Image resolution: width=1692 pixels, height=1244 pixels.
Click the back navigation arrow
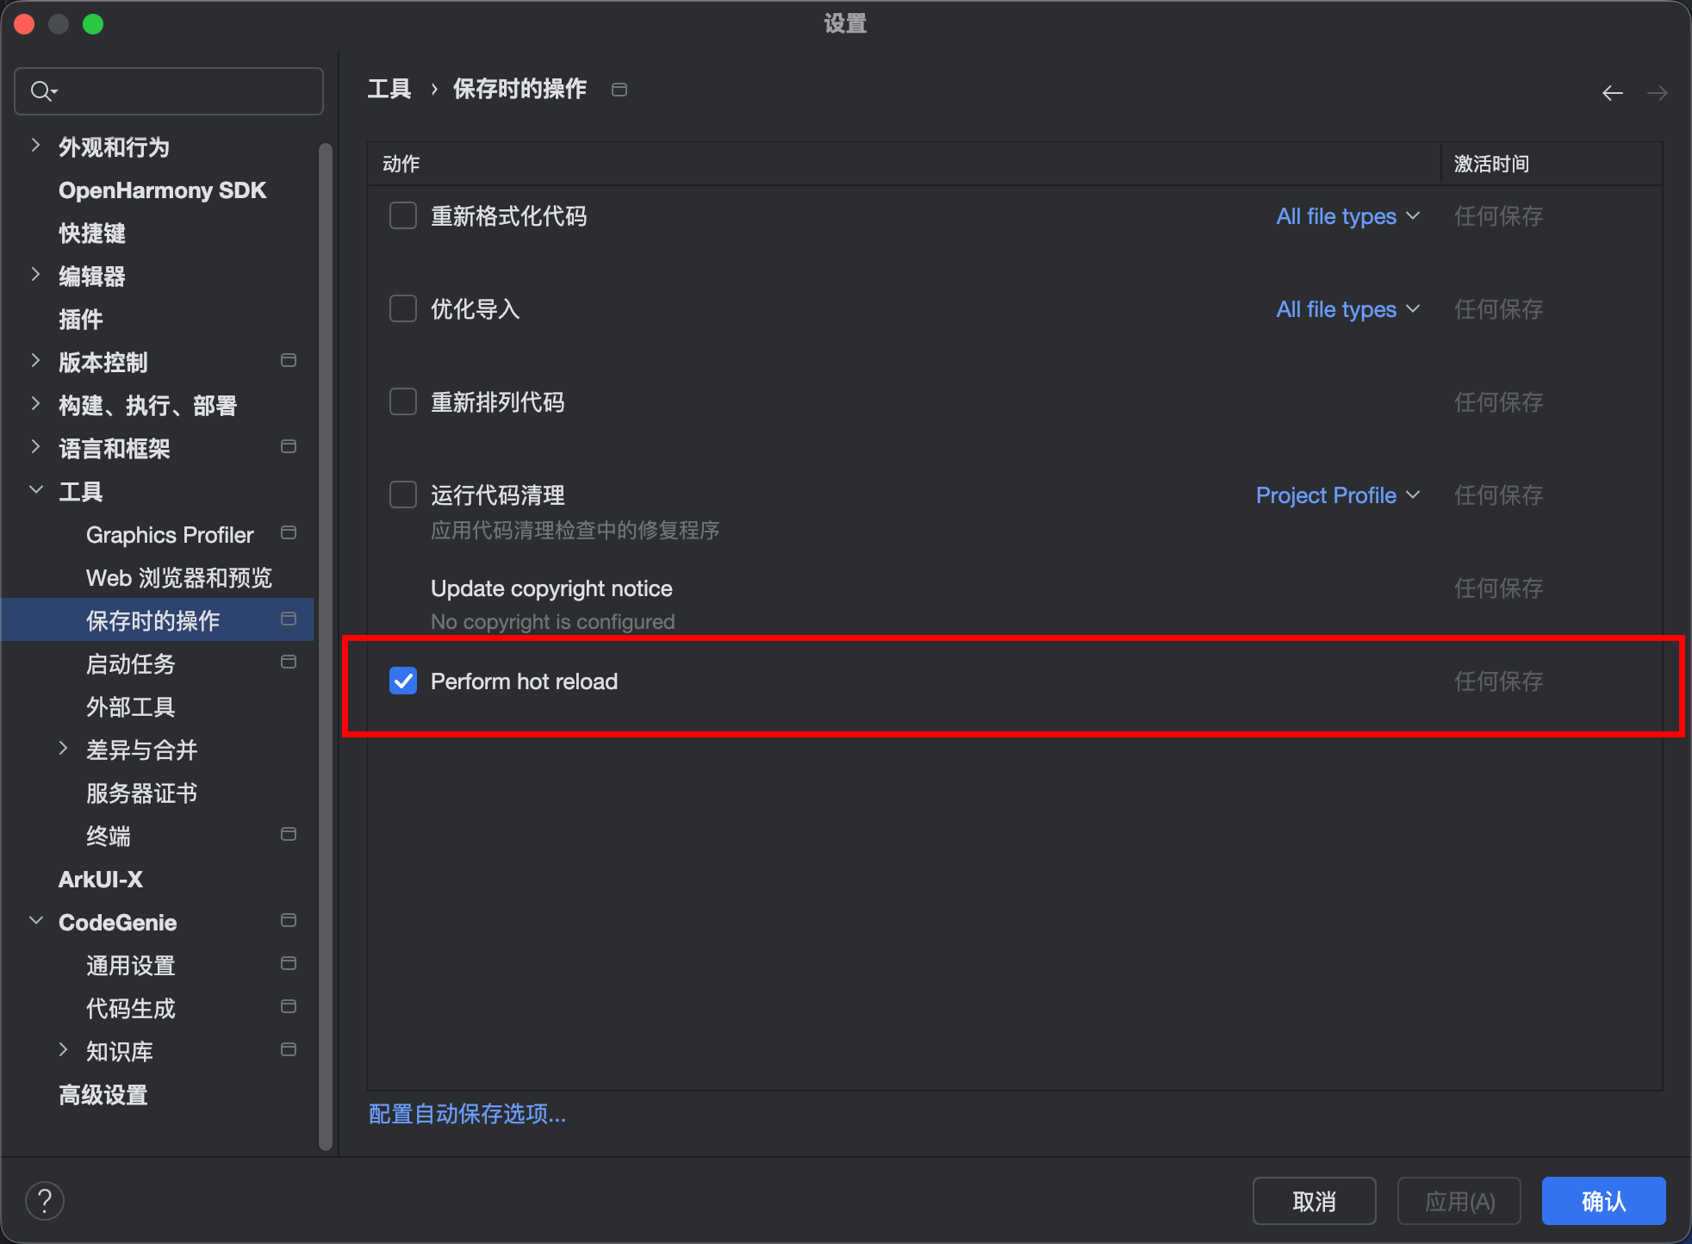tap(1613, 93)
